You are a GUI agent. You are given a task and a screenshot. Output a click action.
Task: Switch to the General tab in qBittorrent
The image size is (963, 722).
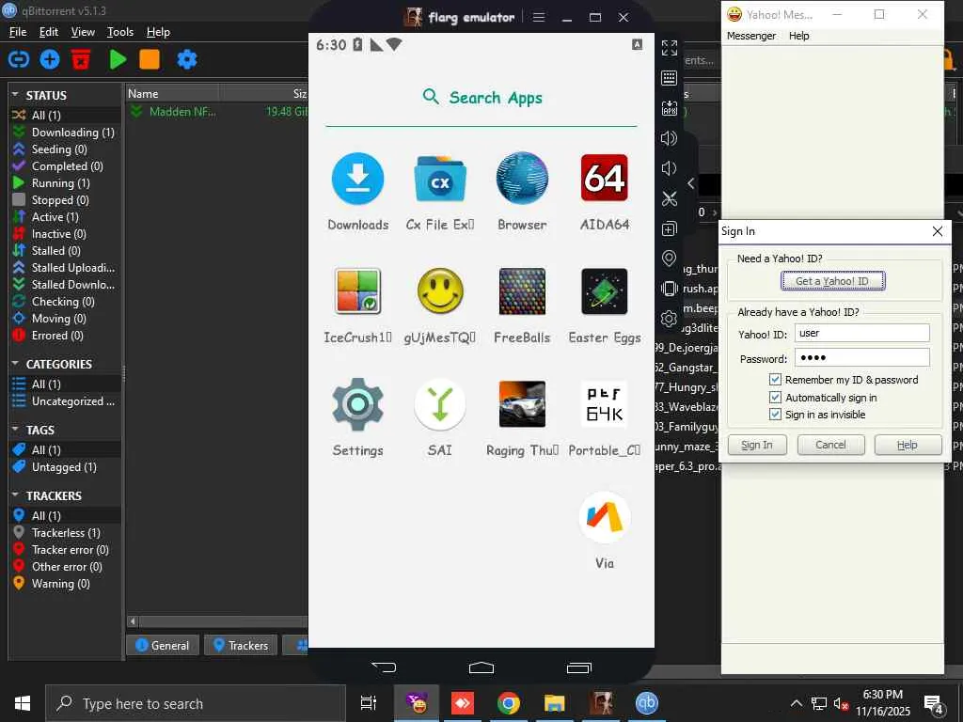[x=162, y=645]
